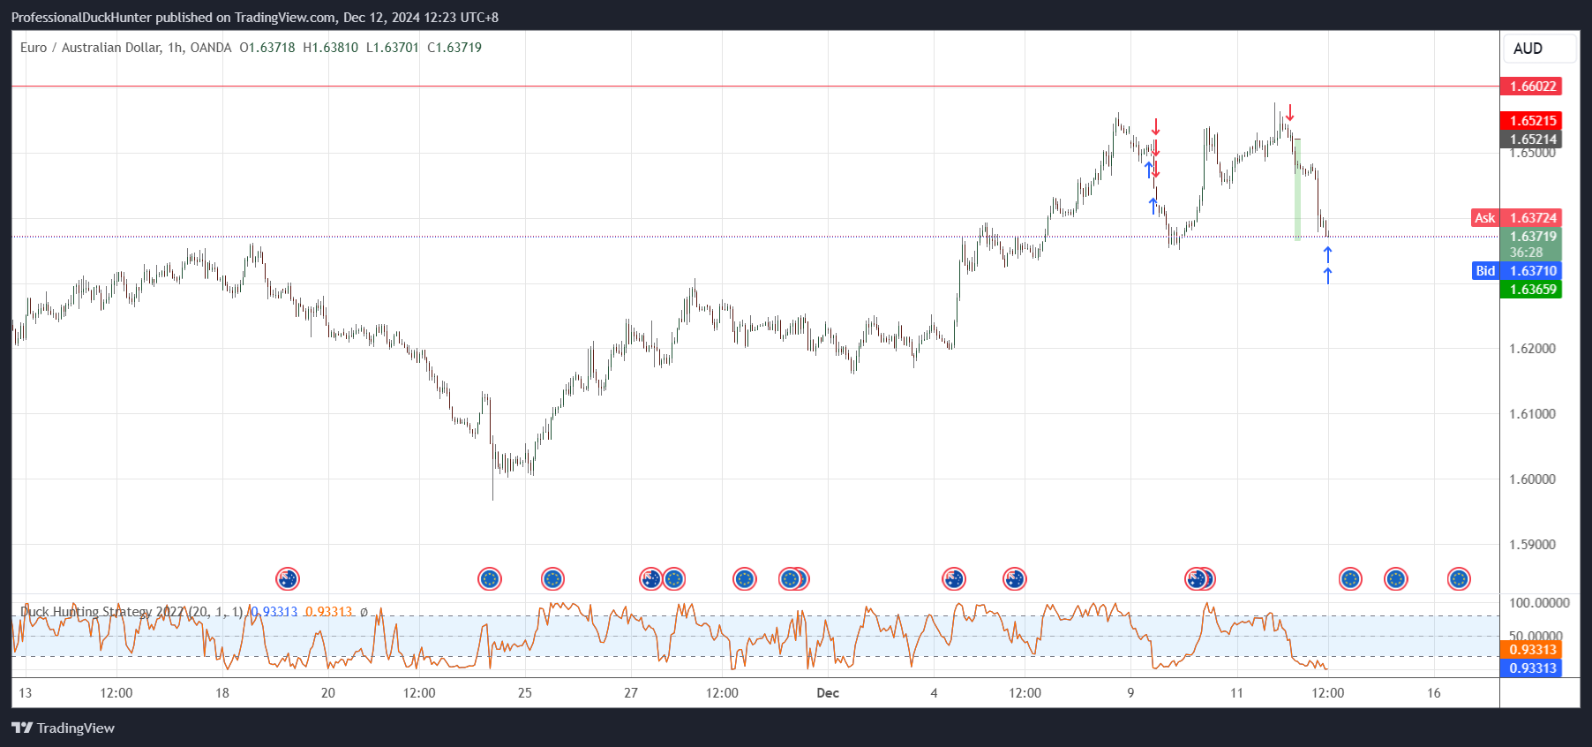Click the first Australian flag event icon before date 20
Viewport: 1592px width, 747px height.
click(288, 579)
